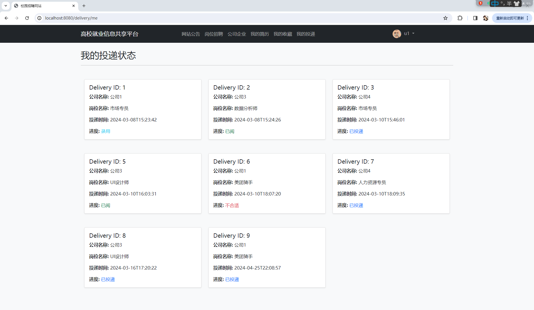534x310 pixels.
Task: Open 公司企业 in the navigation bar
Action: (237, 34)
